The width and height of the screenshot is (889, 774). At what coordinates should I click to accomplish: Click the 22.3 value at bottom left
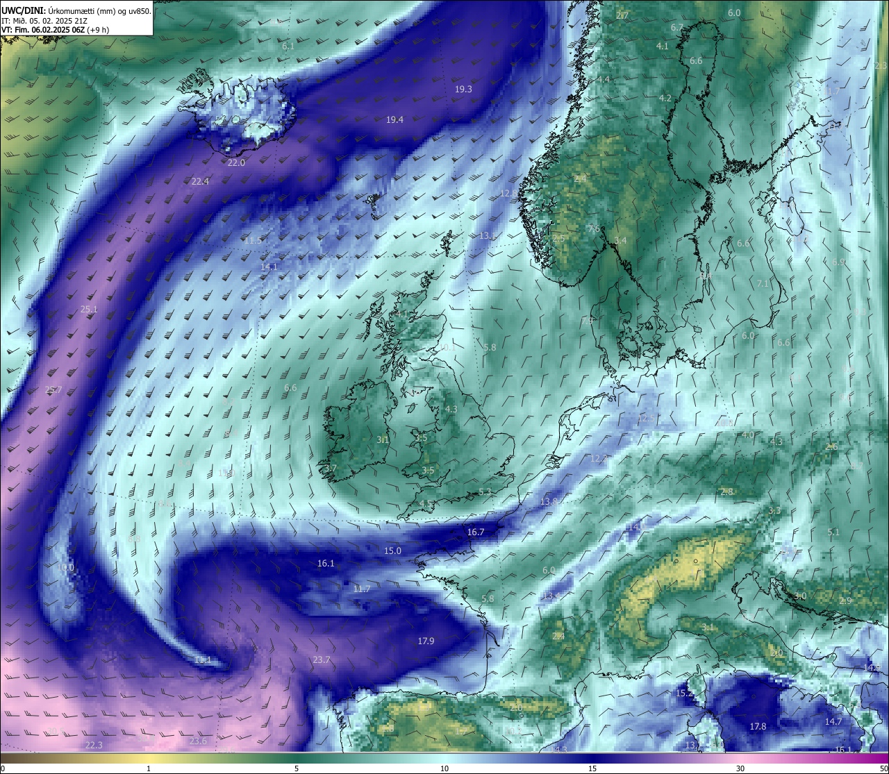pos(94,745)
